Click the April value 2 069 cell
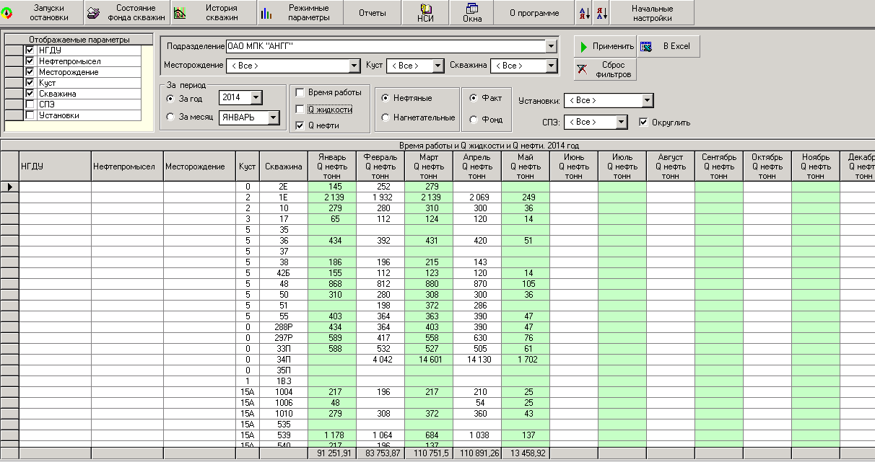This screenshot has height=462, width=875. [477, 197]
